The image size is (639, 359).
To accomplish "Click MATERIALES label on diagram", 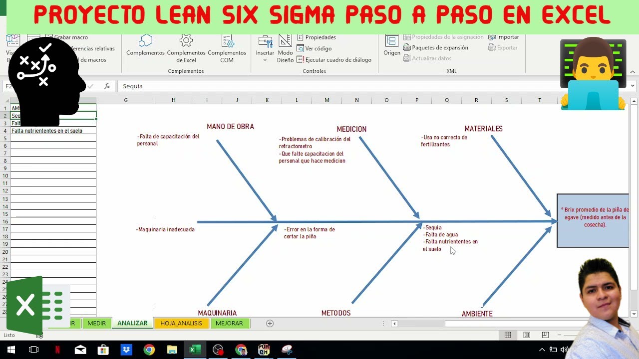I will pyautogui.click(x=483, y=129).
